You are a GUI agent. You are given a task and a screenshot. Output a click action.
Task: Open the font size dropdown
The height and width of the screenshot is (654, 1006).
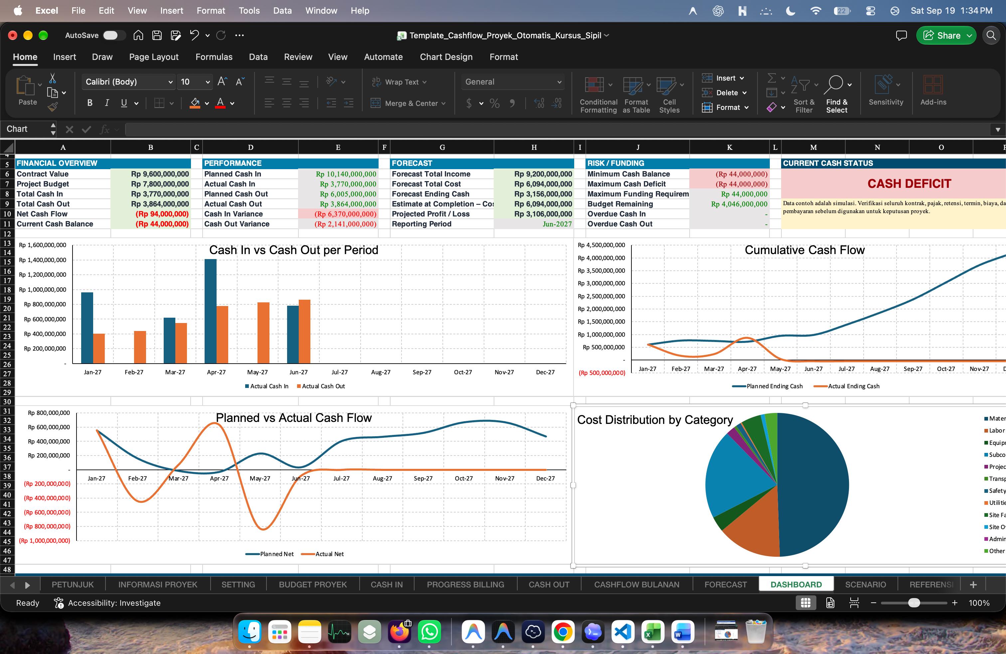(208, 82)
